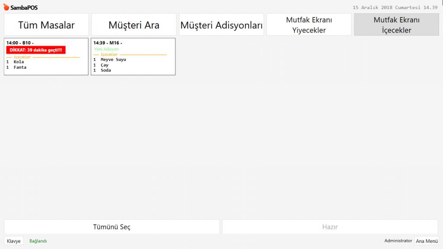Open the Klavye on-screen keyboard
This screenshot has width=443, height=249.
(14, 241)
